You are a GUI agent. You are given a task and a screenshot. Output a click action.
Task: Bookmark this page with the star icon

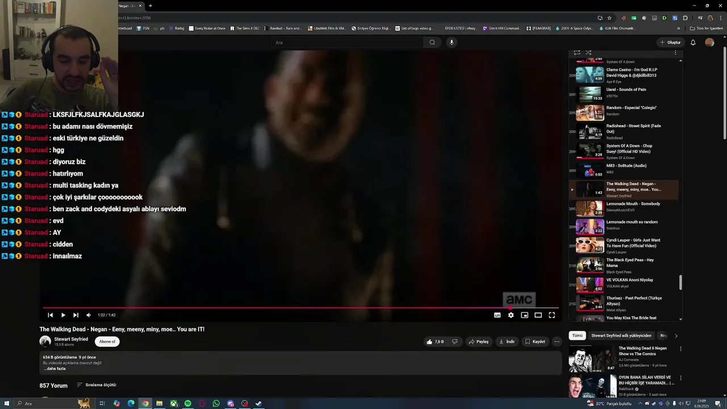pos(609,18)
